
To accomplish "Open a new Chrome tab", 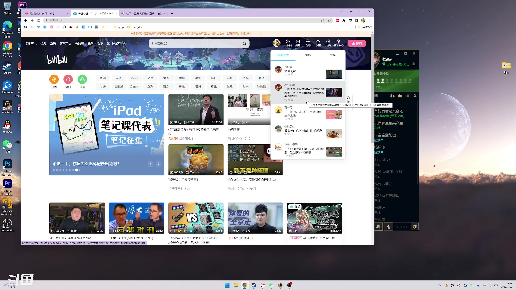I will [172, 13].
